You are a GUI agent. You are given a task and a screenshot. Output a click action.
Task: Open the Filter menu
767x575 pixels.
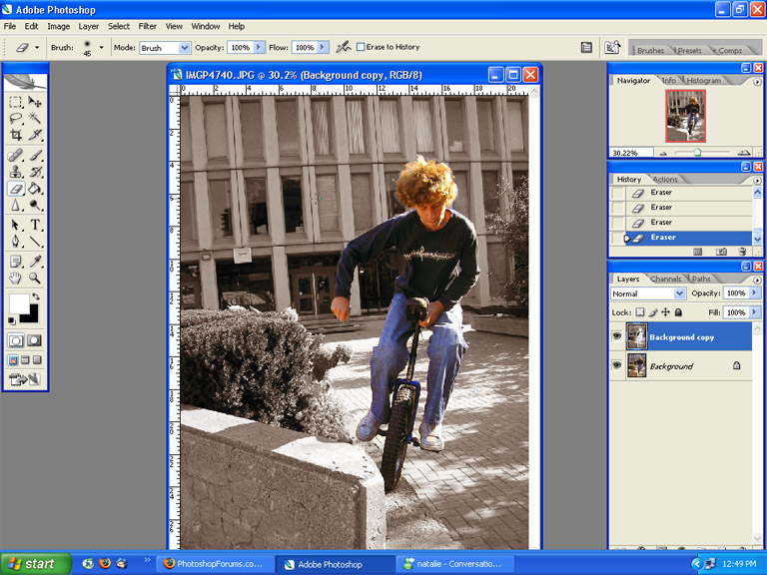[148, 26]
